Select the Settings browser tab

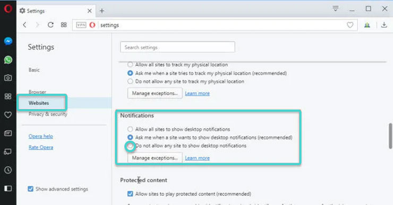[x=56, y=11]
